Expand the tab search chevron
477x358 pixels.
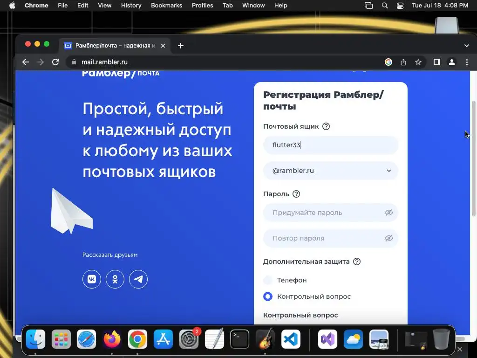point(467,46)
